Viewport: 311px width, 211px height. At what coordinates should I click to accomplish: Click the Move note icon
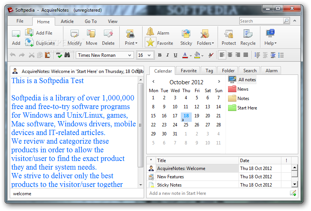pyautogui.click(x=92, y=33)
